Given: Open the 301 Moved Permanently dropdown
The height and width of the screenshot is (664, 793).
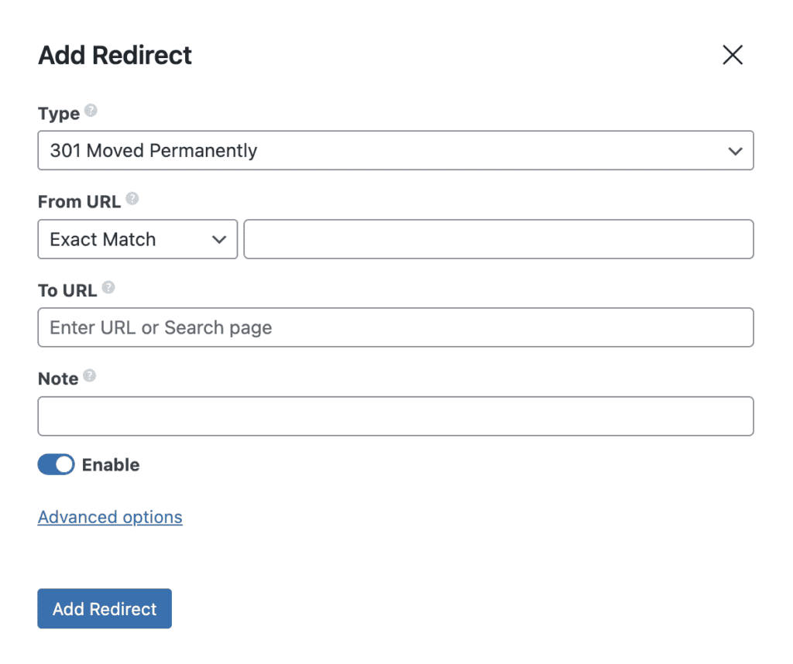Looking at the screenshot, I should [396, 150].
